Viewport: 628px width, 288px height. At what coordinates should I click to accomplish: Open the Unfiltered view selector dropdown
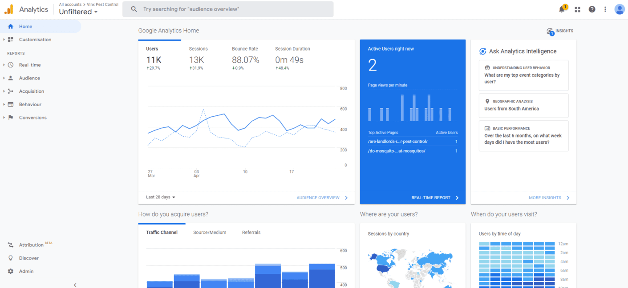(x=78, y=12)
